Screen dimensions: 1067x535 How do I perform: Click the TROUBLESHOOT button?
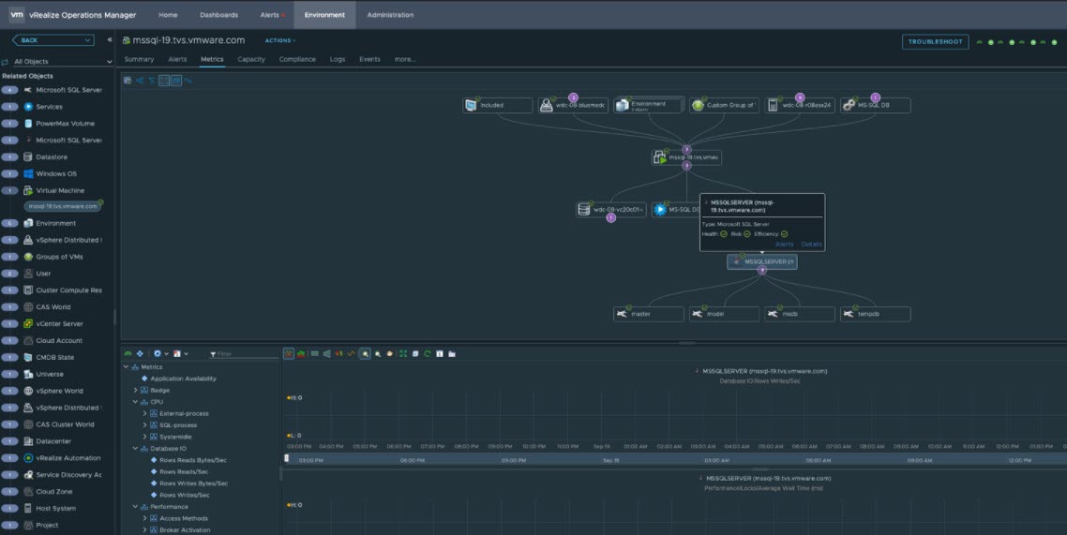click(x=936, y=42)
